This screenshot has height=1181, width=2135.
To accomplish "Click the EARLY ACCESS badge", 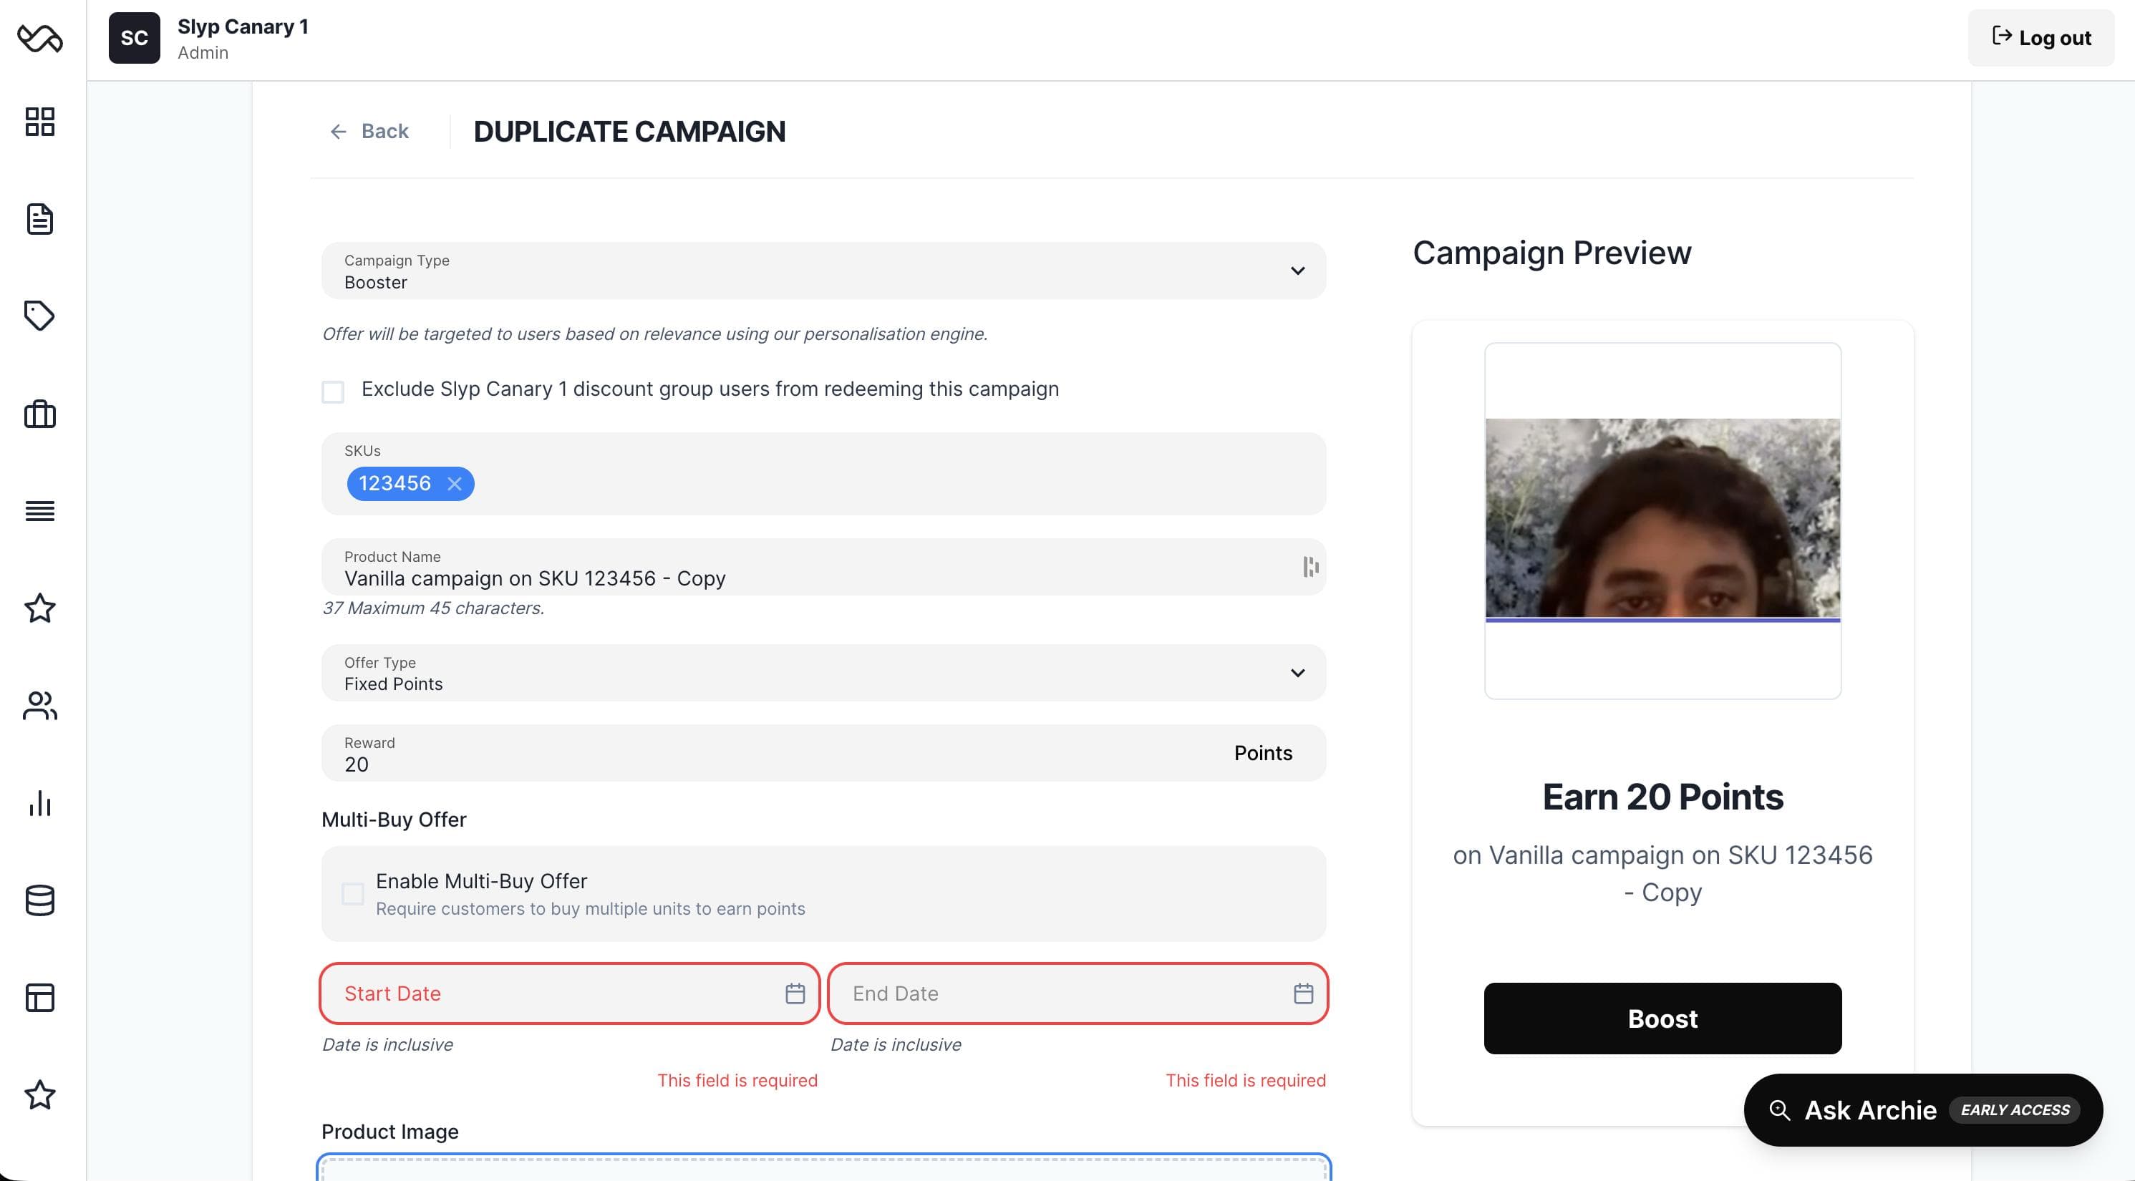I will point(2015,1109).
